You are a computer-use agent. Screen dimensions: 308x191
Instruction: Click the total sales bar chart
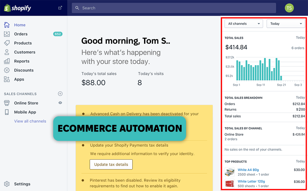(264, 71)
